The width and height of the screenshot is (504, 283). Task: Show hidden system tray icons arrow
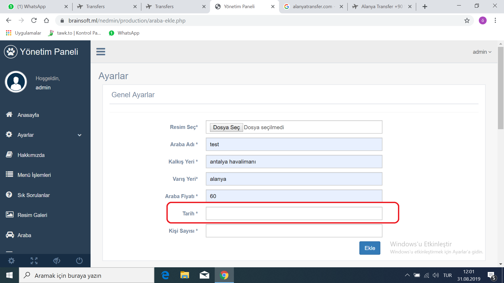407,275
